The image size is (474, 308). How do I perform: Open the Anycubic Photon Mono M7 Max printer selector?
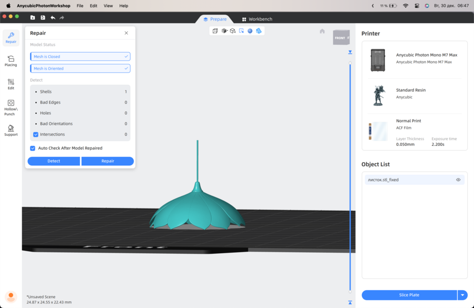click(x=414, y=59)
